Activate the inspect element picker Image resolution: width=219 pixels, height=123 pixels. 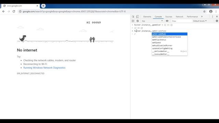pos(133,17)
